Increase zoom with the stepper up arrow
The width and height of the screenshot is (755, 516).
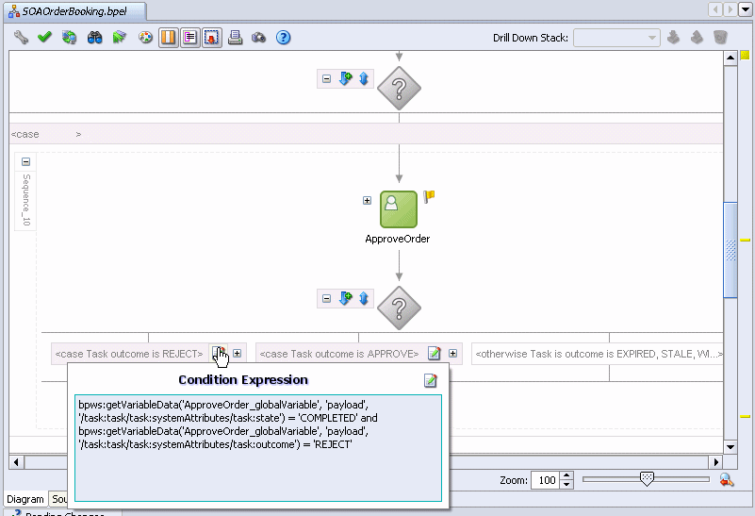click(x=566, y=475)
